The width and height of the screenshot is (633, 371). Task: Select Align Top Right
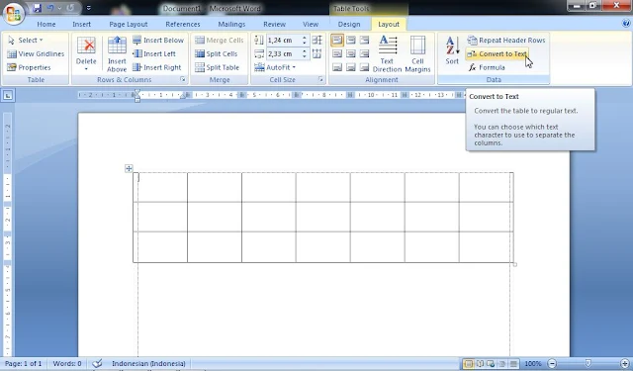click(365, 40)
